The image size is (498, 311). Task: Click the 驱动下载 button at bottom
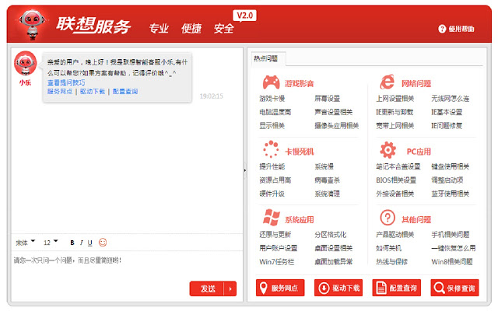[x=338, y=288]
